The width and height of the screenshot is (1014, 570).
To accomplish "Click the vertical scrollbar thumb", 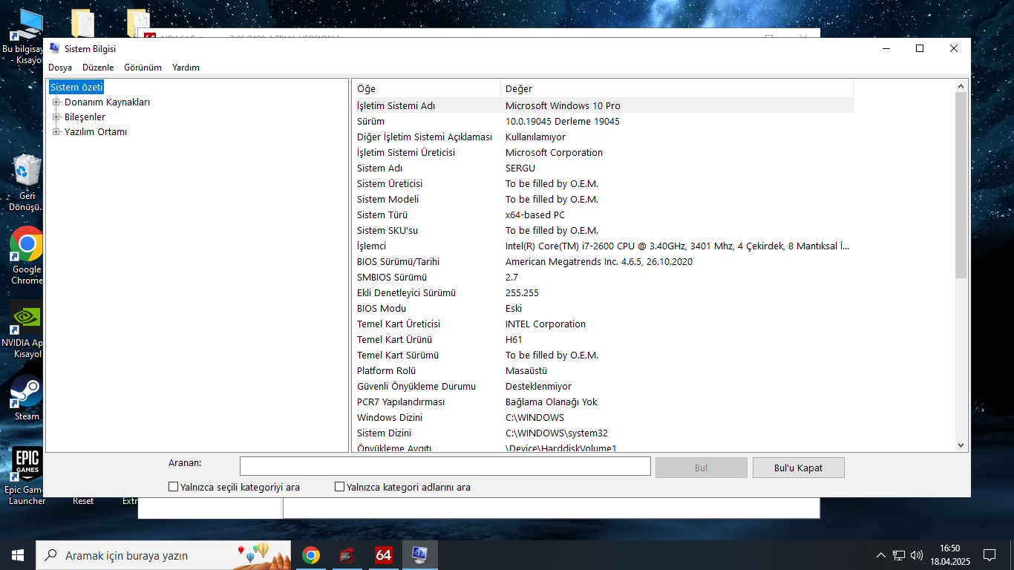I will point(961,186).
